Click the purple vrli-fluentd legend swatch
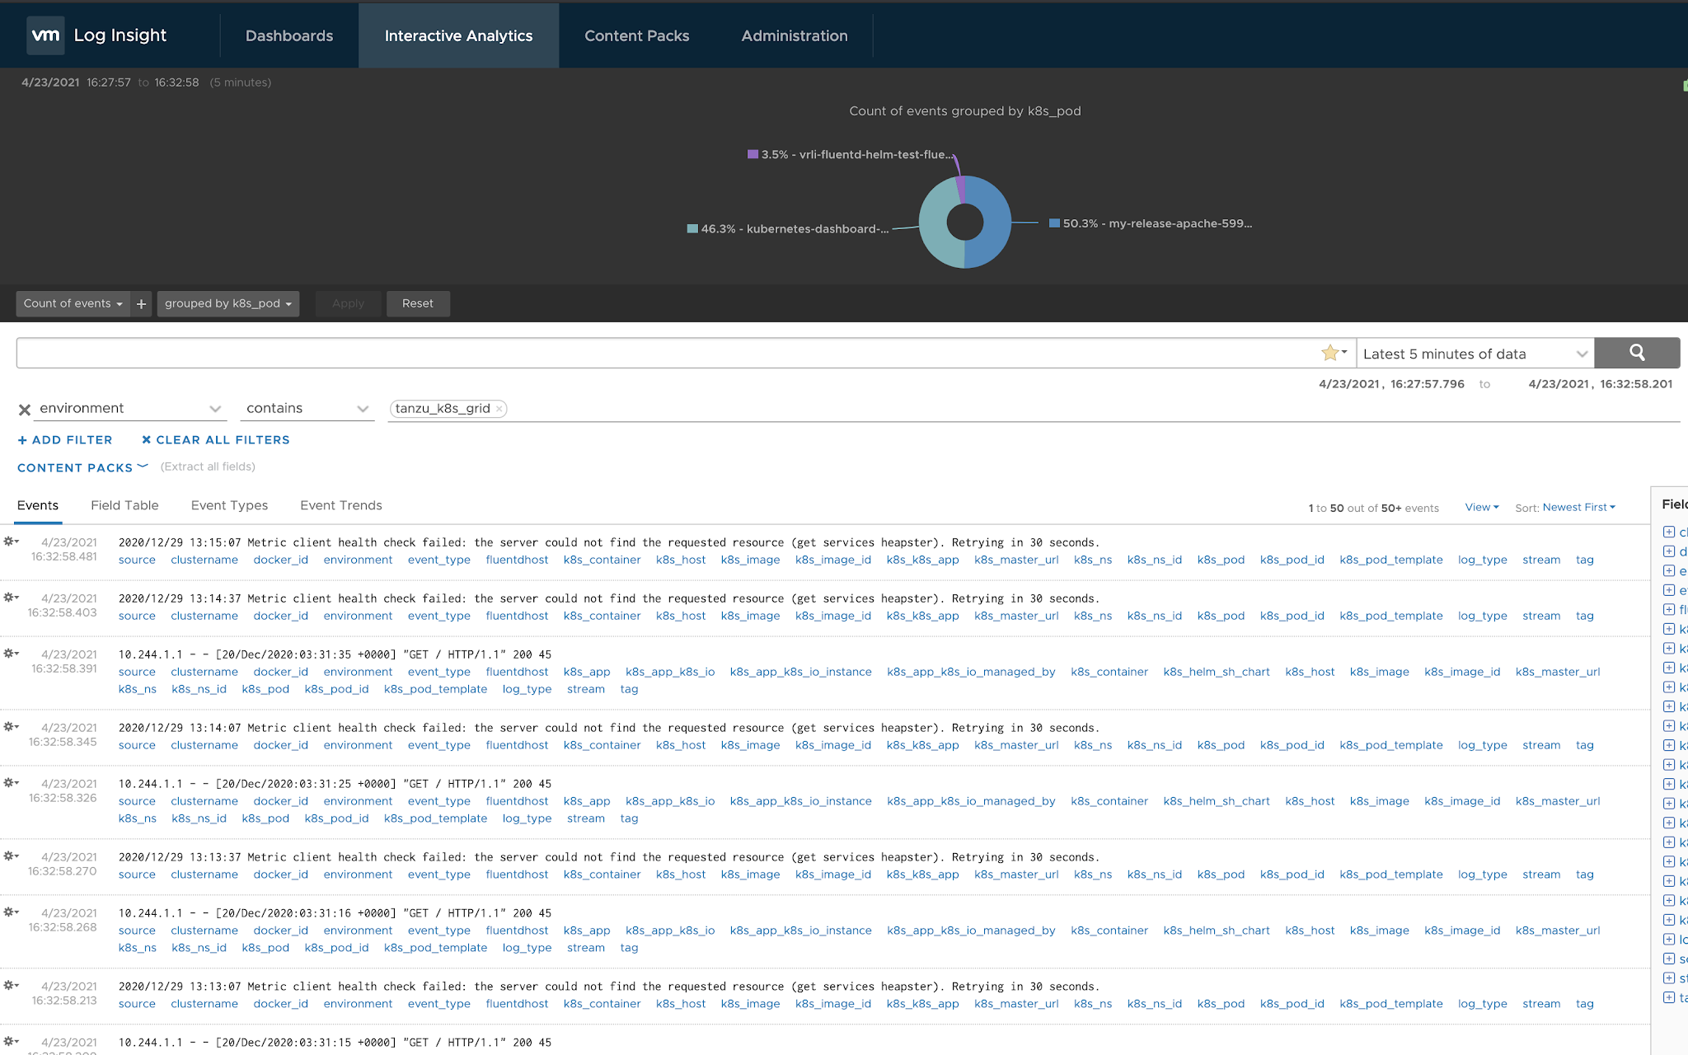Screen dimensions: 1688x1055 [x=753, y=154]
